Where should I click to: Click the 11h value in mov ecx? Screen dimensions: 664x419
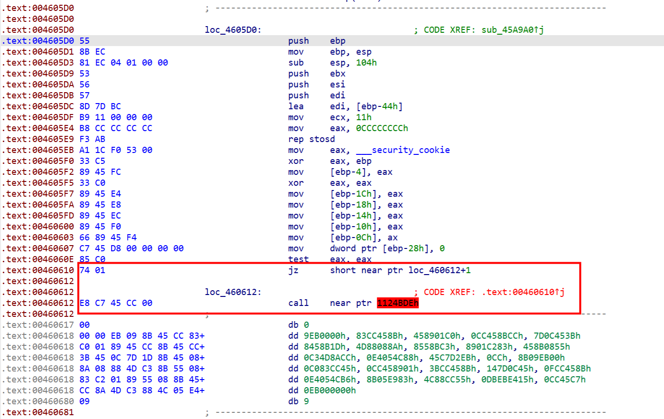click(364, 117)
